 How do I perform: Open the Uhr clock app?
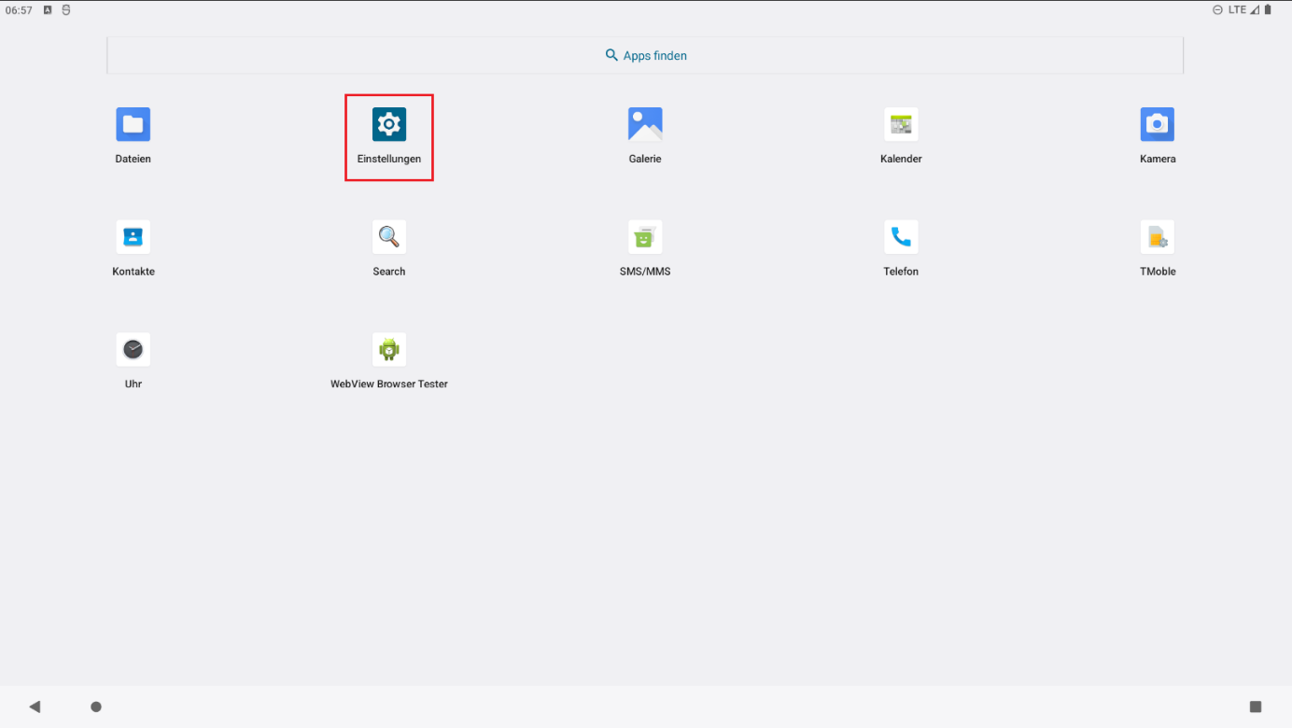133,350
